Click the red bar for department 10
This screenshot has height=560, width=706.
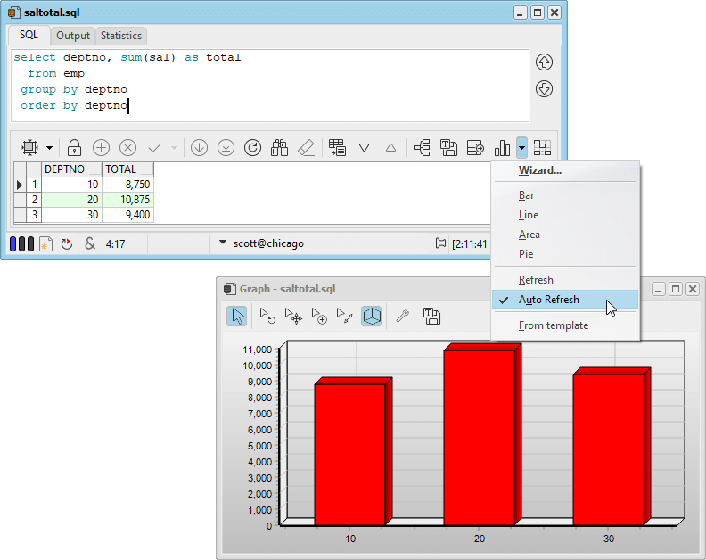349,455
